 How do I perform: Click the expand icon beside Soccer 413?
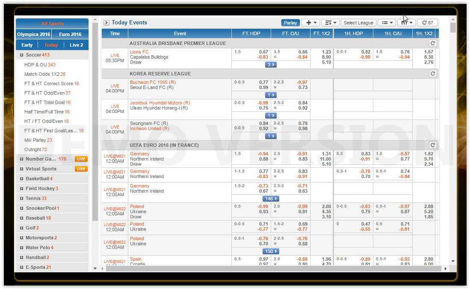(21, 55)
